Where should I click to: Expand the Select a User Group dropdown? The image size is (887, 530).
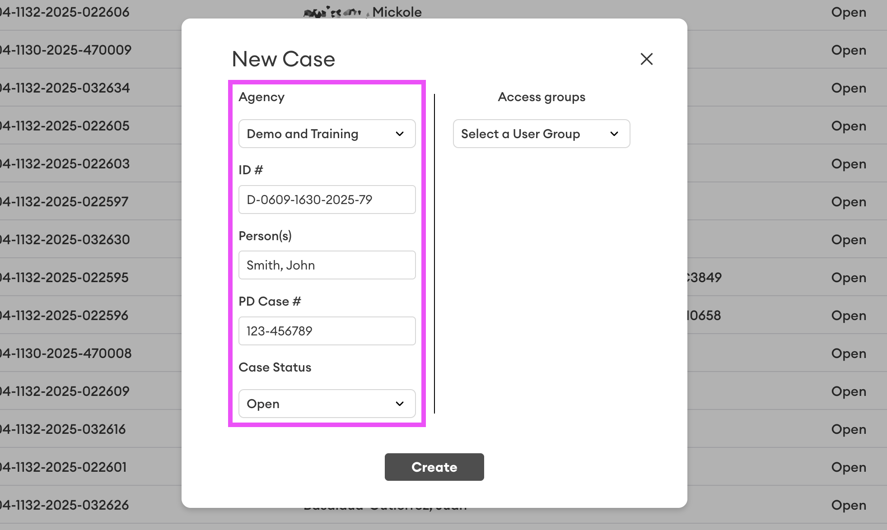tap(542, 134)
